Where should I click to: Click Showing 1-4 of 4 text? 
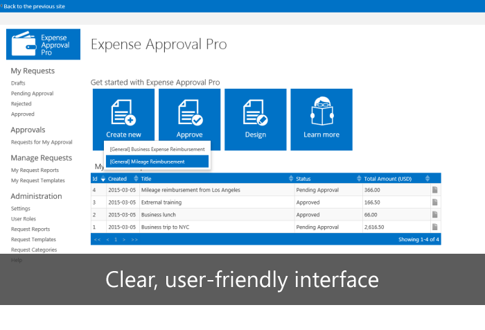coord(418,239)
